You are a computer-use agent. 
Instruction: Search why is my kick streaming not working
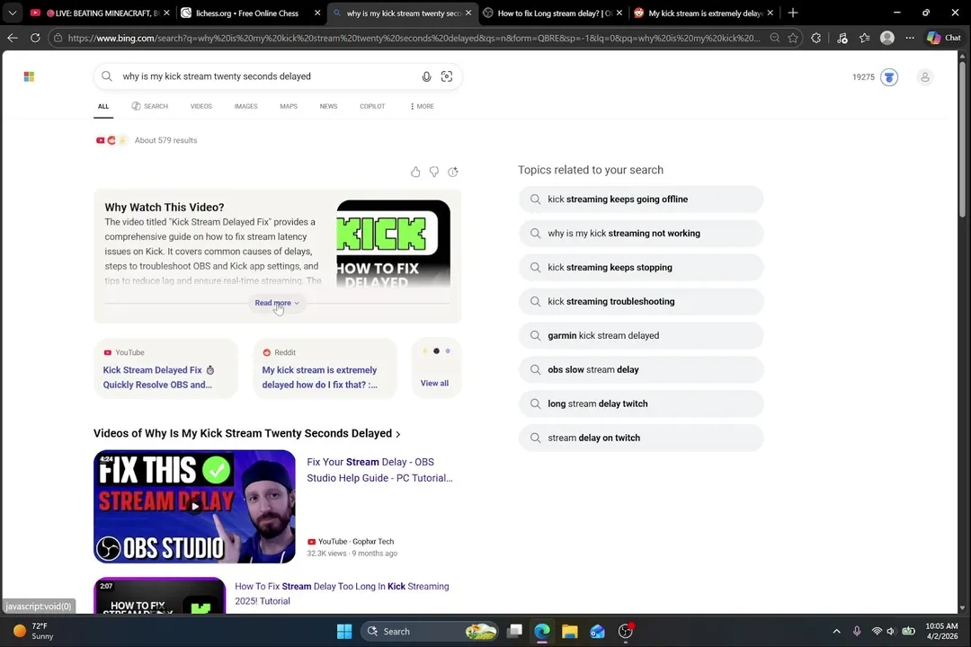[x=640, y=234]
